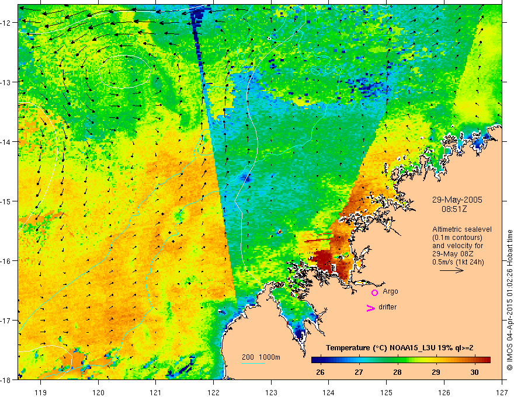The width and height of the screenshot is (514, 397).
Task: Click latitude axis label '-16'
Action: click(6, 261)
